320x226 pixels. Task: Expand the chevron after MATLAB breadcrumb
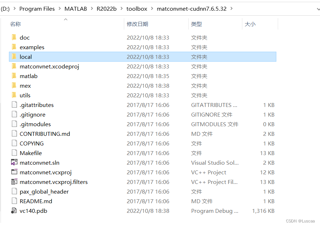pyautogui.click(x=92, y=9)
